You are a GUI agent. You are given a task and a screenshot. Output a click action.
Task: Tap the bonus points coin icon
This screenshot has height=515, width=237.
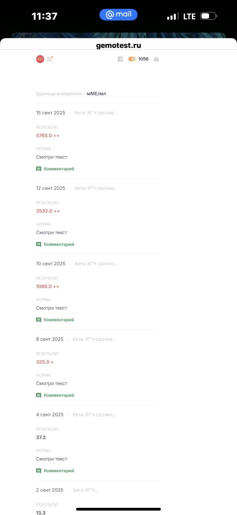coord(132,59)
